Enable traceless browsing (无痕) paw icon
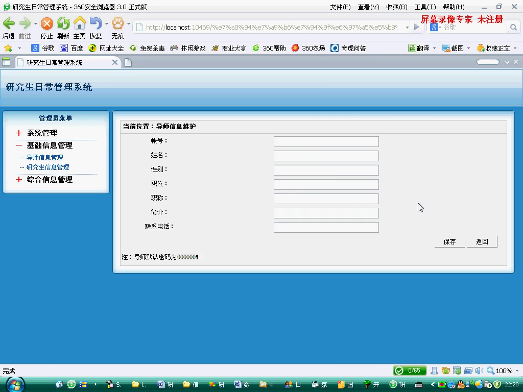The image size is (523, 392). (x=118, y=23)
